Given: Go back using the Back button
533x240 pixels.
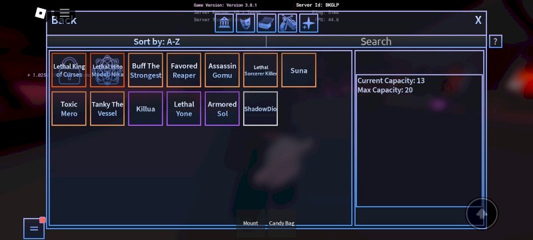Looking at the screenshot, I should pyautogui.click(x=64, y=20).
